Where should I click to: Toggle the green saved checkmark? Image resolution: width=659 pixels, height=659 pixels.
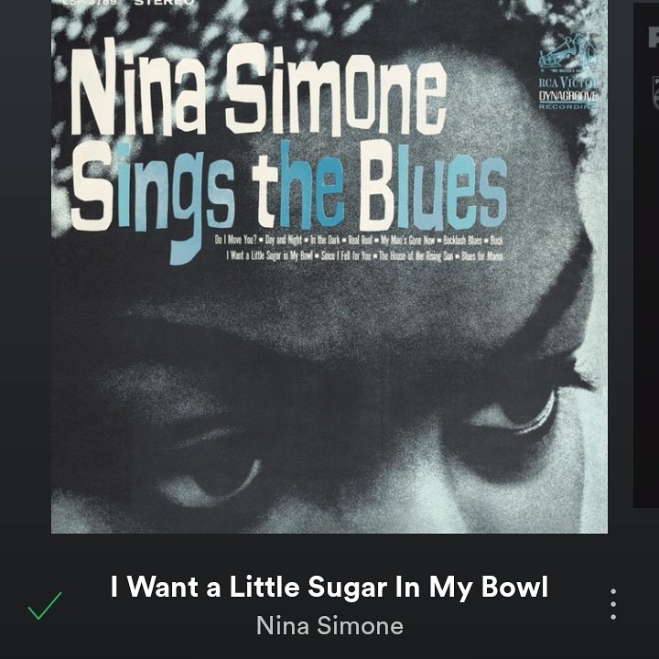(x=45, y=605)
